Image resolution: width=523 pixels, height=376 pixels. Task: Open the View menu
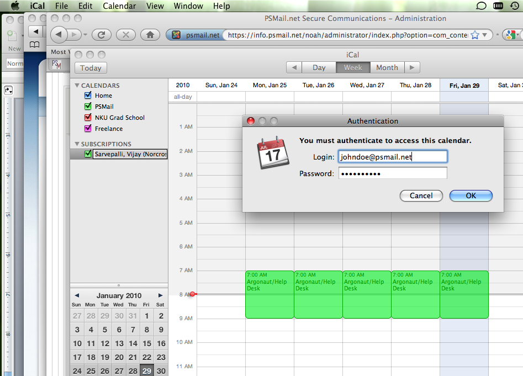(x=155, y=6)
